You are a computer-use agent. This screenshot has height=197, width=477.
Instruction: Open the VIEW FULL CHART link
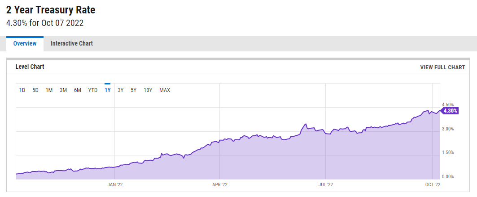click(x=442, y=67)
